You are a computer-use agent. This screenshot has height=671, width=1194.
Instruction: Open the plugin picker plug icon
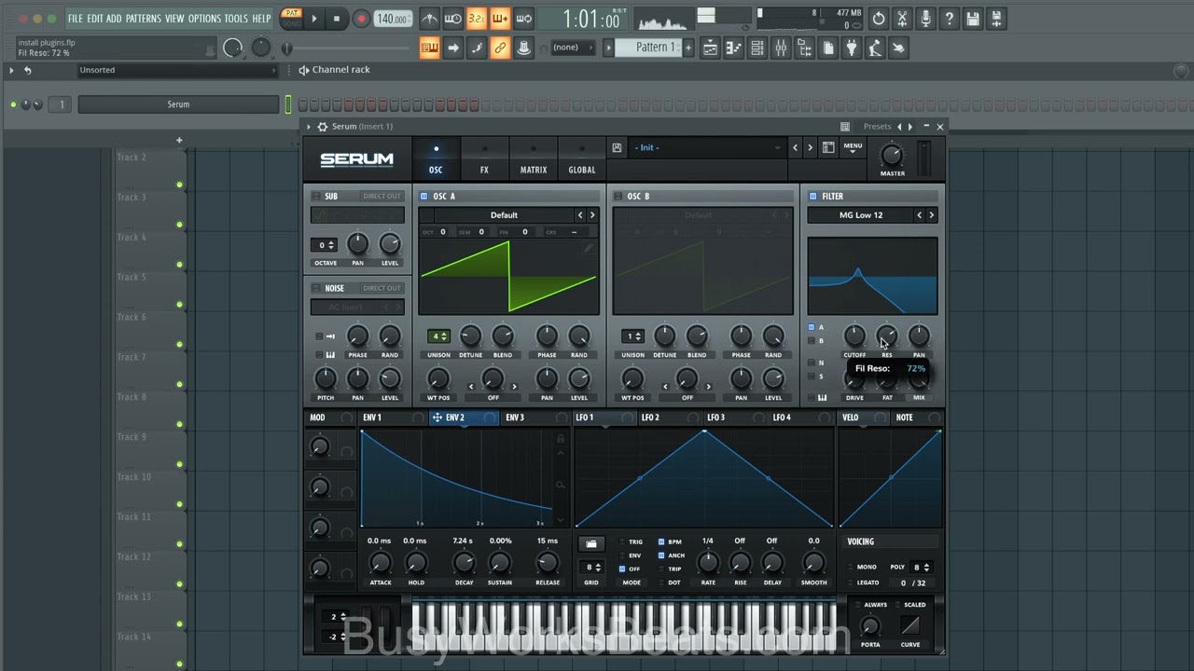pos(851,48)
